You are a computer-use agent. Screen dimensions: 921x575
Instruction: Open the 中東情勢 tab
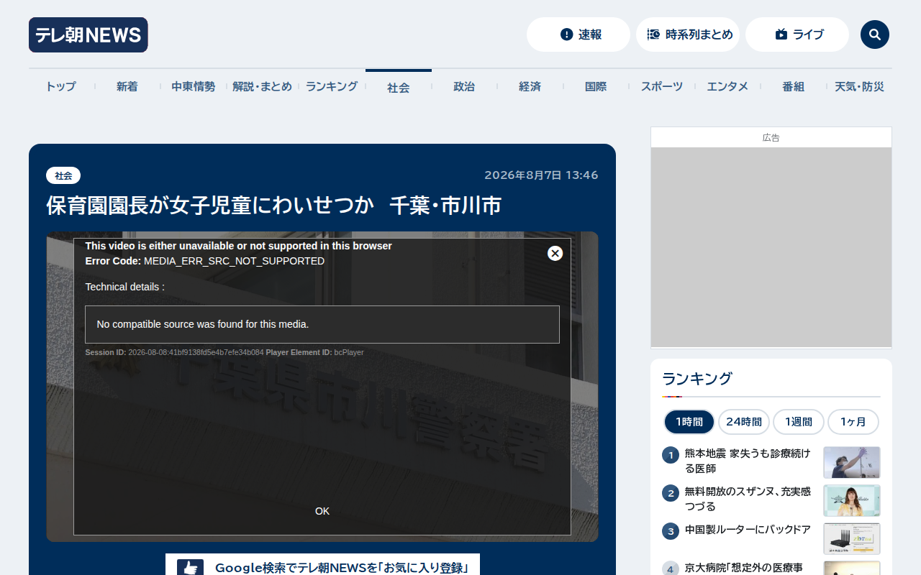193,86
